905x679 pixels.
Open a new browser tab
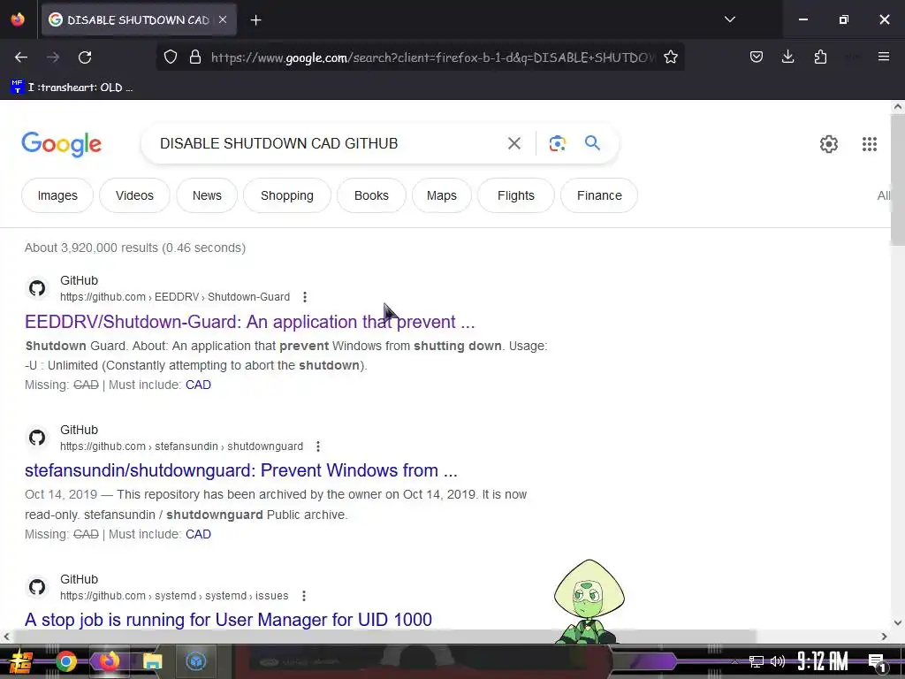click(x=255, y=20)
